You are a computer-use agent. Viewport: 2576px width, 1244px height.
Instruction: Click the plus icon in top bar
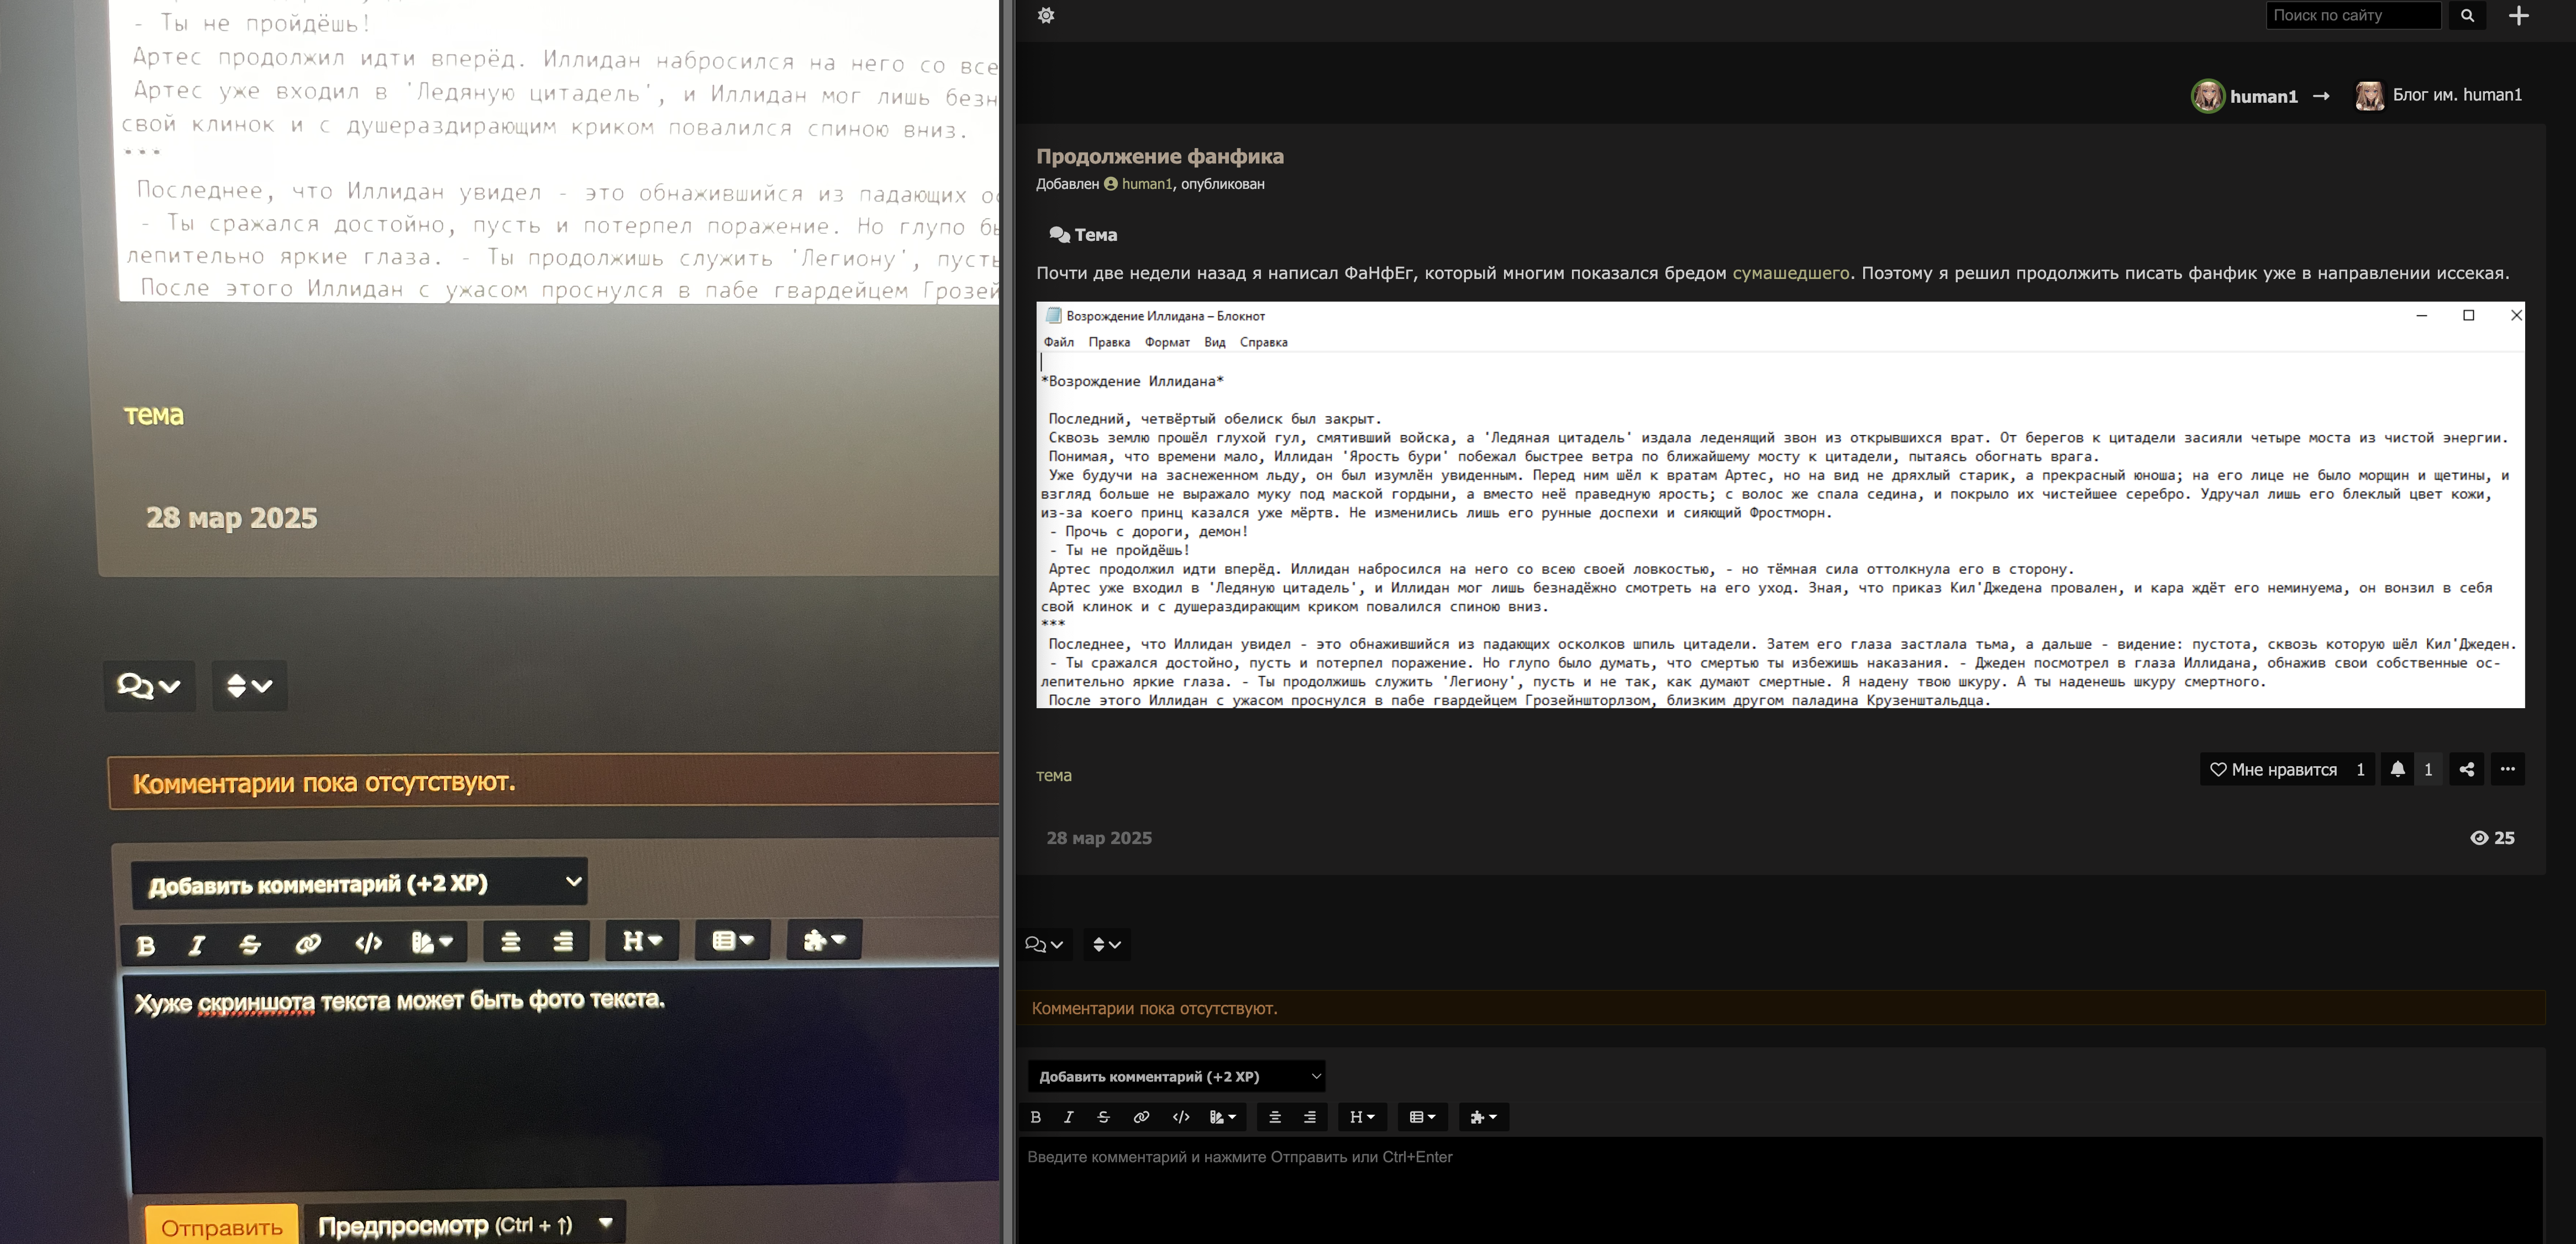tap(2519, 15)
